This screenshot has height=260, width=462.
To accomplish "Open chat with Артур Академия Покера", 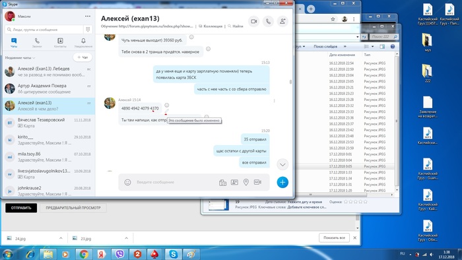I will click(49, 88).
